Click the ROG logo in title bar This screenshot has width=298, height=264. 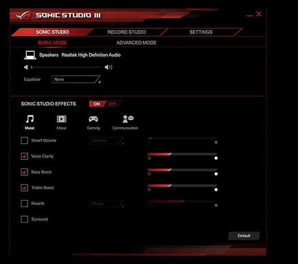pyautogui.click(x=23, y=15)
